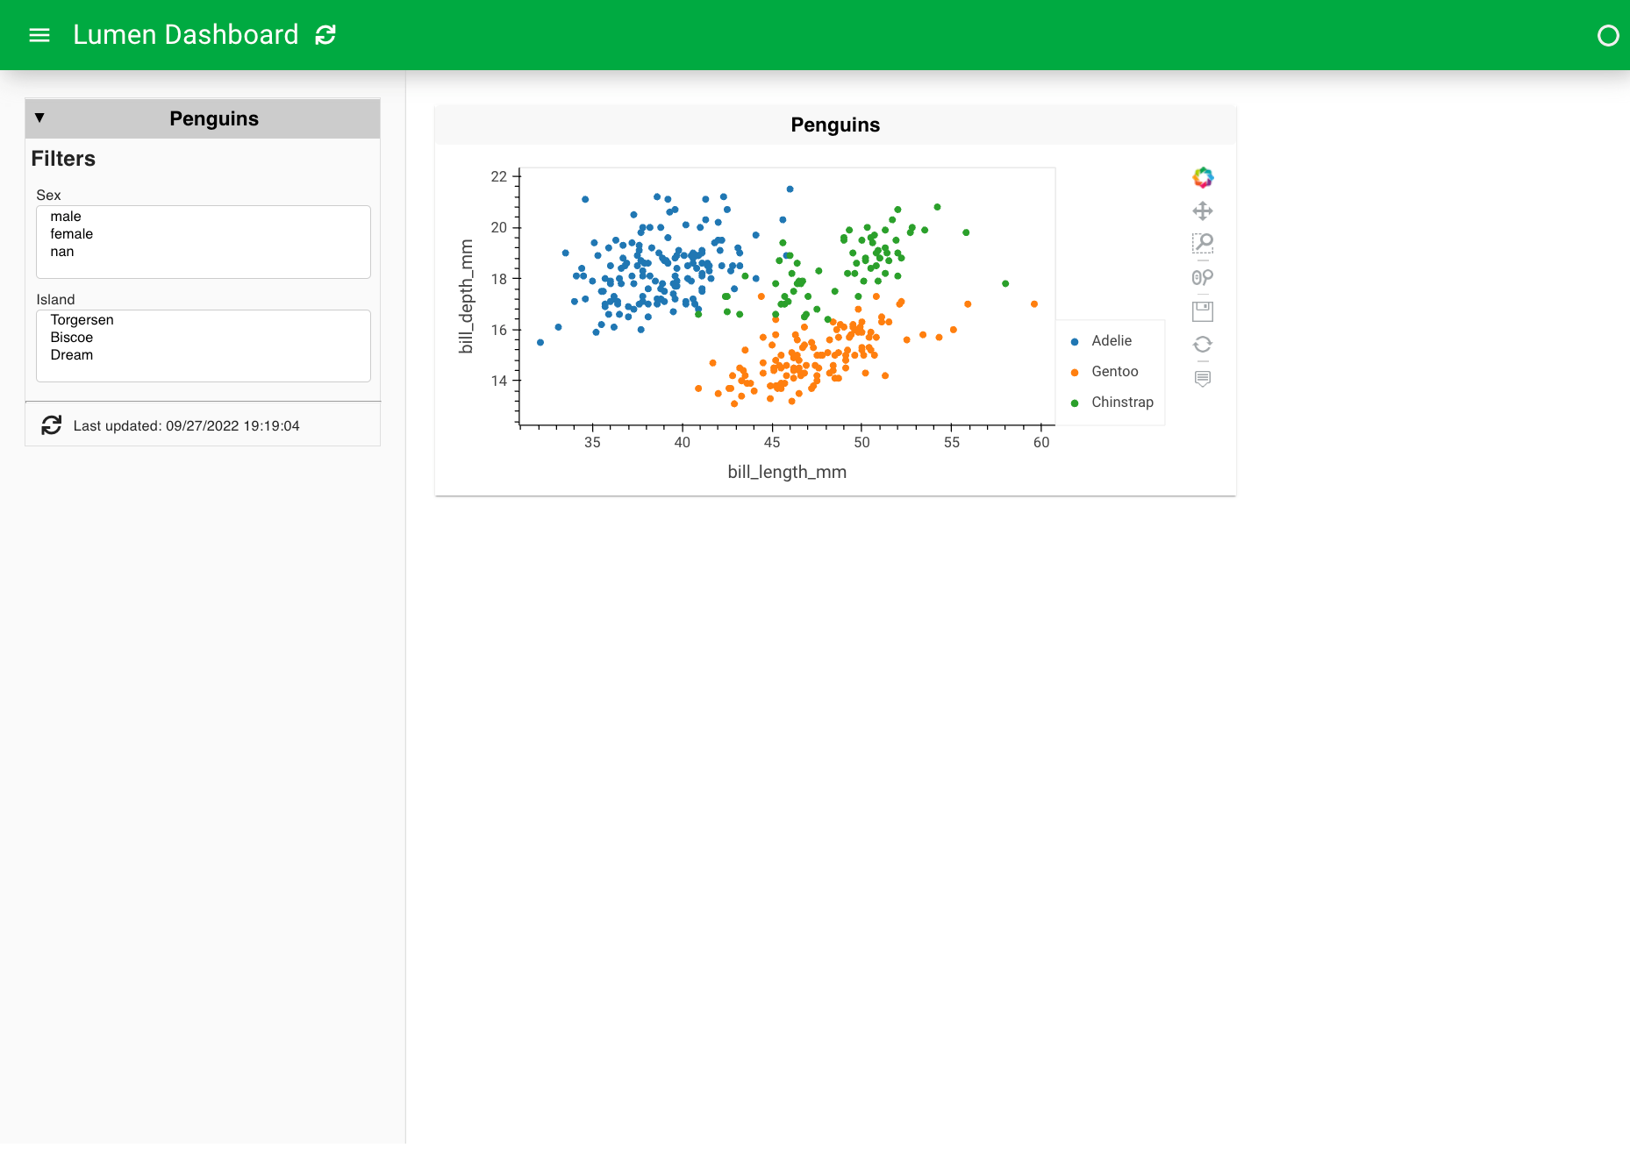Select 'female' in the Sex filter
The height and width of the screenshot is (1155, 1630).
pos(72,234)
